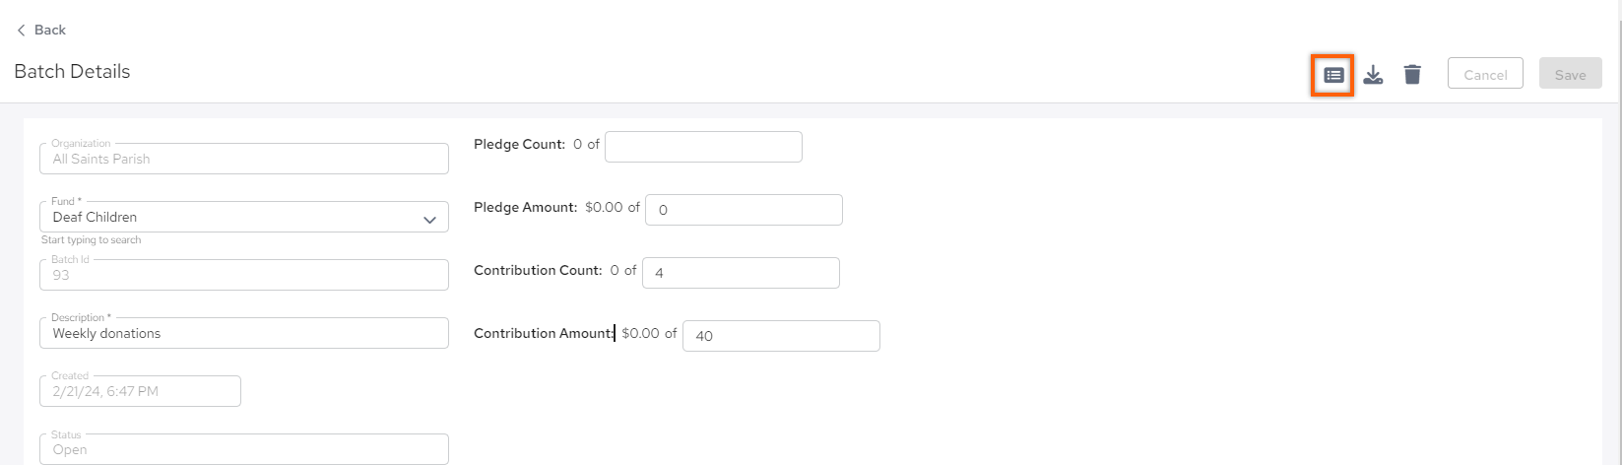Click the Batch Details page heading
The height and width of the screenshot is (465, 1622).
72,72
